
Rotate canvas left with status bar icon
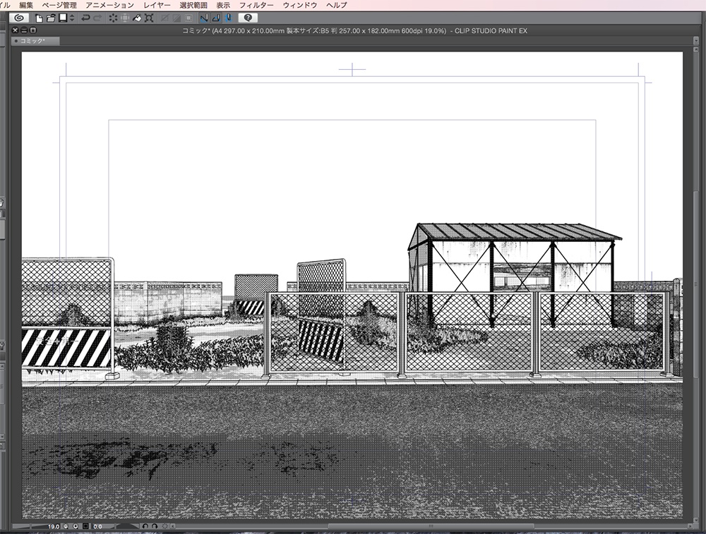pos(145,526)
